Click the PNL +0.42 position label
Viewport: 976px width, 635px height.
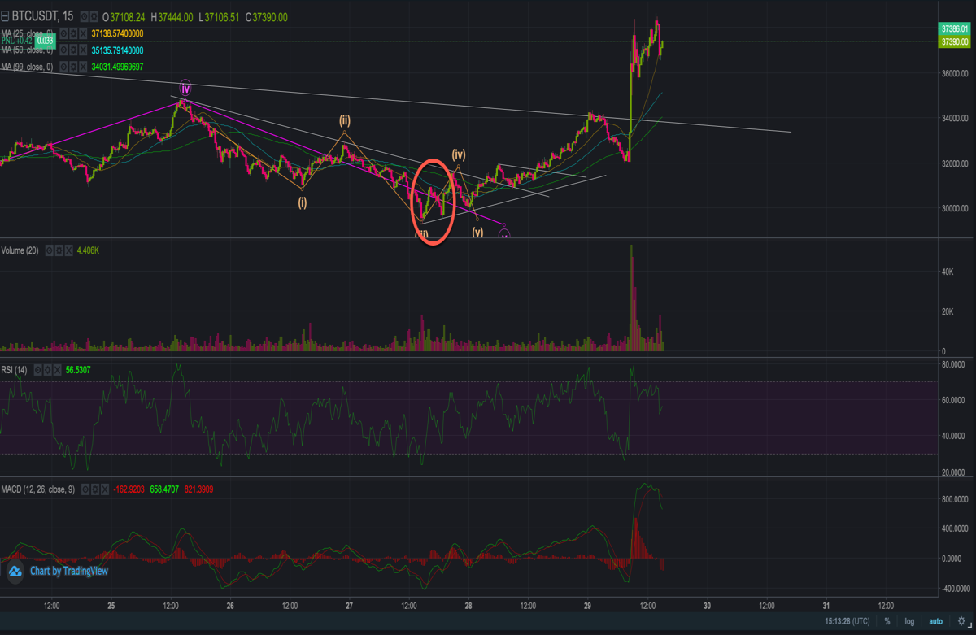coord(16,41)
